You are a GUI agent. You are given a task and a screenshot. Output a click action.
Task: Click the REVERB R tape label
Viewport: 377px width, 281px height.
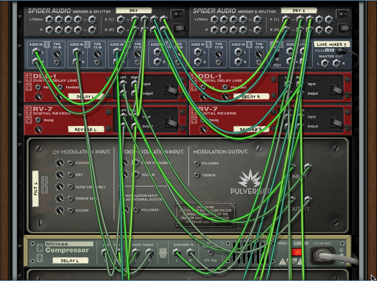[x=251, y=129]
